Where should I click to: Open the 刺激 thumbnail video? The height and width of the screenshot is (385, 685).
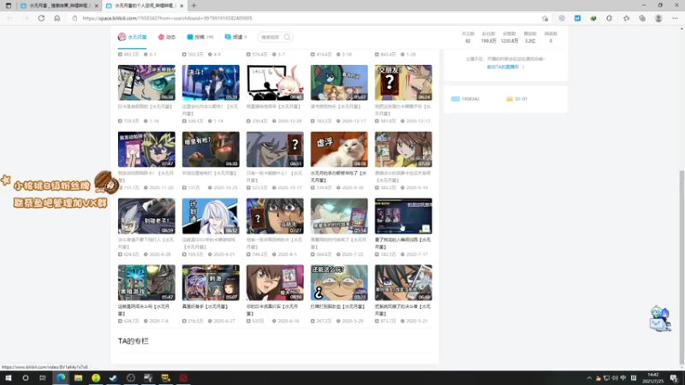(211, 283)
